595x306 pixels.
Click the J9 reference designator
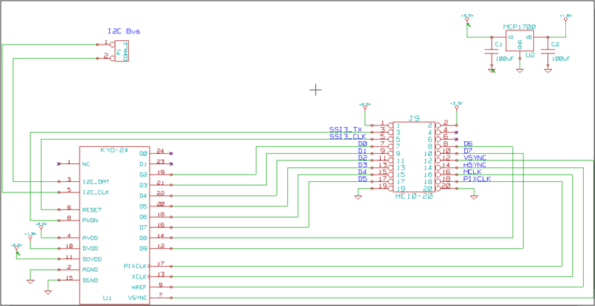click(x=414, y=118)
